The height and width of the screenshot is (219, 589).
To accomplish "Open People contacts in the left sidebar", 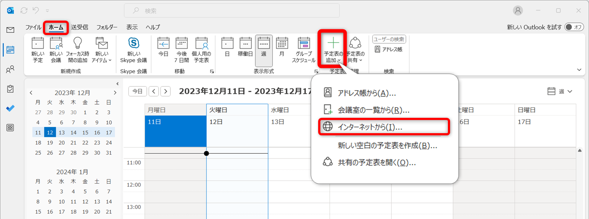I will (x=10, y=69).
